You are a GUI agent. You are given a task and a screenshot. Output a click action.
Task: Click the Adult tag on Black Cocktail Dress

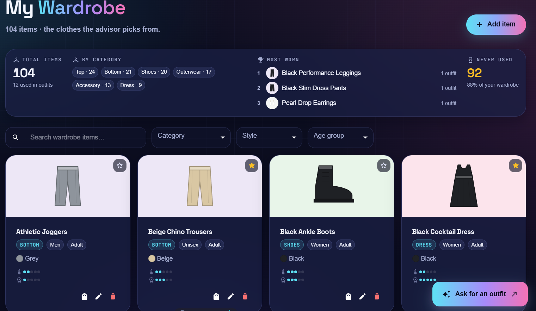pos(477,245)
